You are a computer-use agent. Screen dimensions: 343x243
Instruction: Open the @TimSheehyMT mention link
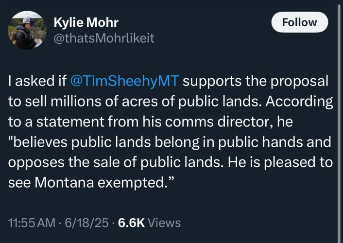click(125, 80)
